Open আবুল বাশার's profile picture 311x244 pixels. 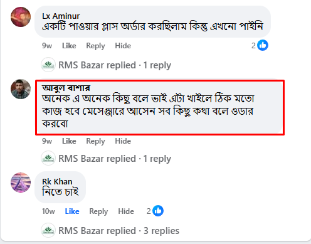(x=21, y=89)
